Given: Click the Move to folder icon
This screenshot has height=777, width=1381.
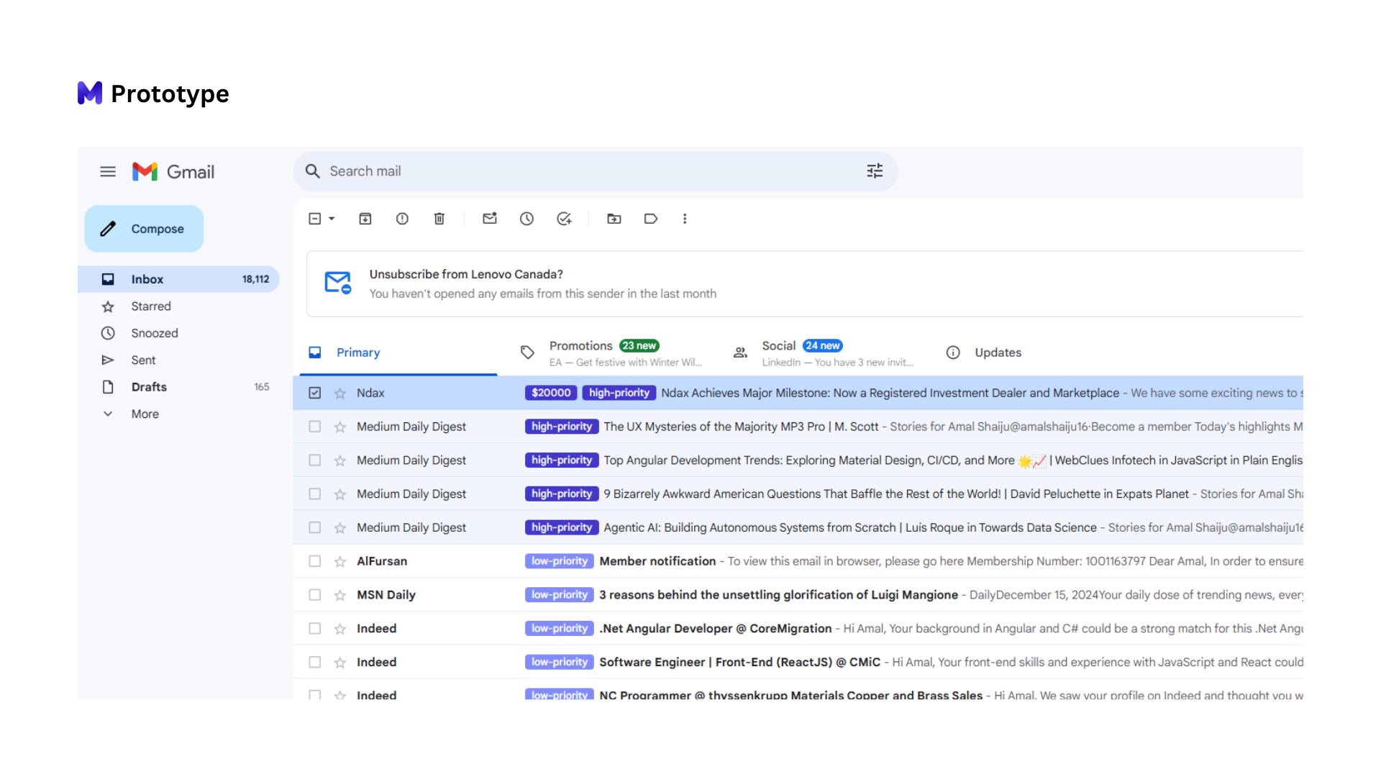Looking at the screenshot, I should coord(614,219).
